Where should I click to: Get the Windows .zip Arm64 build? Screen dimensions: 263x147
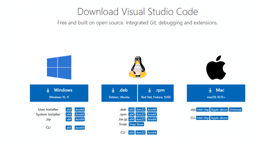pyautogui.click(x=79, y=119)
